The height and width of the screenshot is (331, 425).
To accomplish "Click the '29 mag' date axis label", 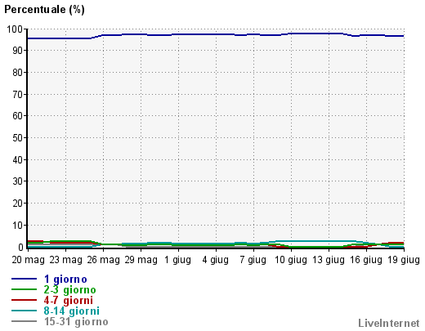I will tap(141, 260).
